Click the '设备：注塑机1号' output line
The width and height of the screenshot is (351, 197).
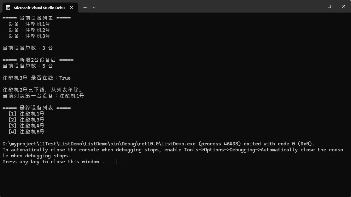[29, 24]
